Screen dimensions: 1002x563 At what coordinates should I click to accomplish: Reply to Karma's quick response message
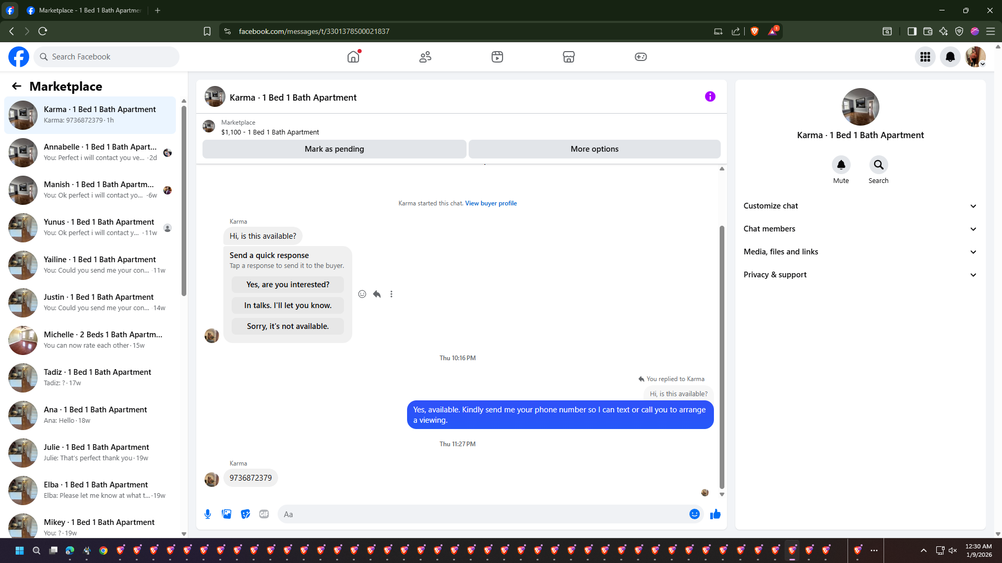coord(377,294)
